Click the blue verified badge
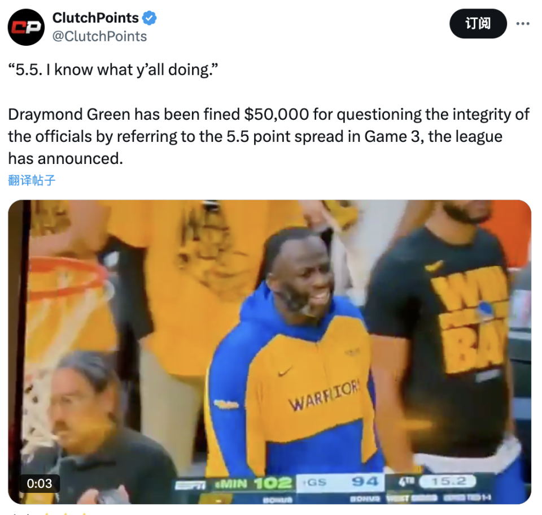The height and width of the screenshot is (515, 542). 149,18
